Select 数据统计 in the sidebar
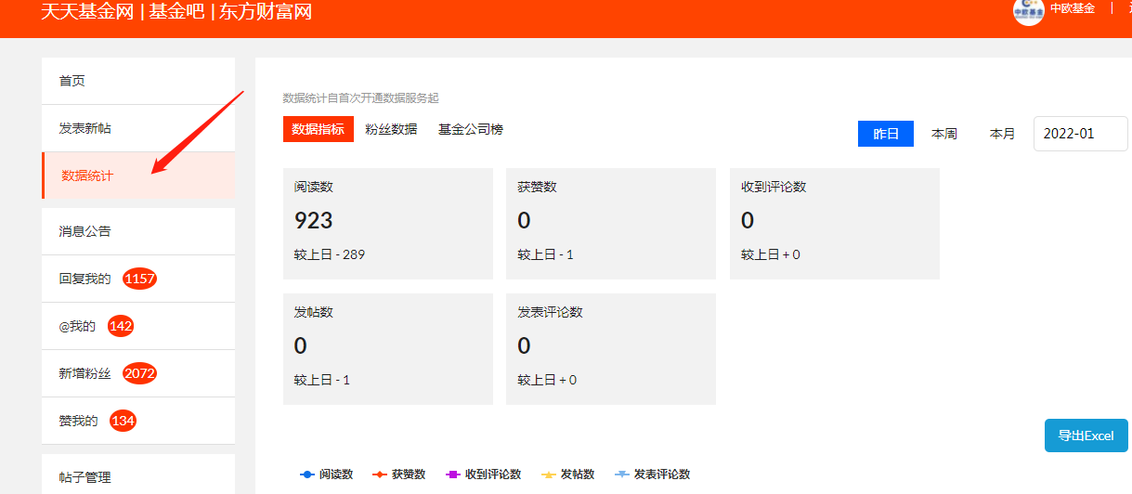Screen dimensions: 1132x494 138,175
